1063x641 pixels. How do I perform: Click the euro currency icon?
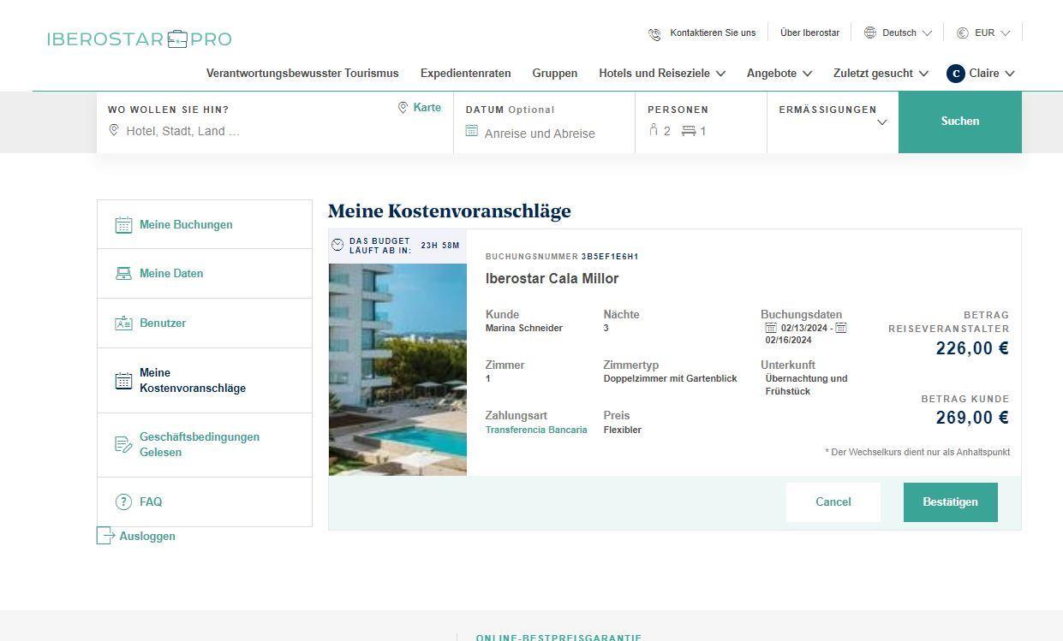tap(963, 33)
